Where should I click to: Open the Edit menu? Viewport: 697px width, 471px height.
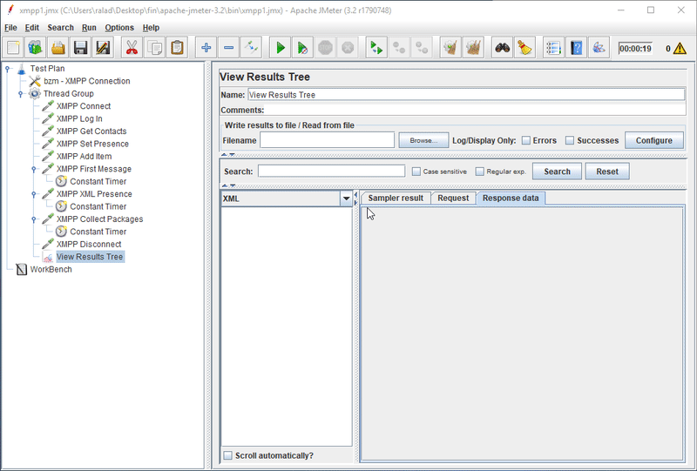32,28
